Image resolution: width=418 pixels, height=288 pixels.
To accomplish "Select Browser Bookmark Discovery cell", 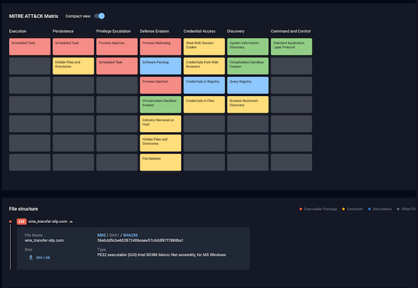I will point(248,104).
